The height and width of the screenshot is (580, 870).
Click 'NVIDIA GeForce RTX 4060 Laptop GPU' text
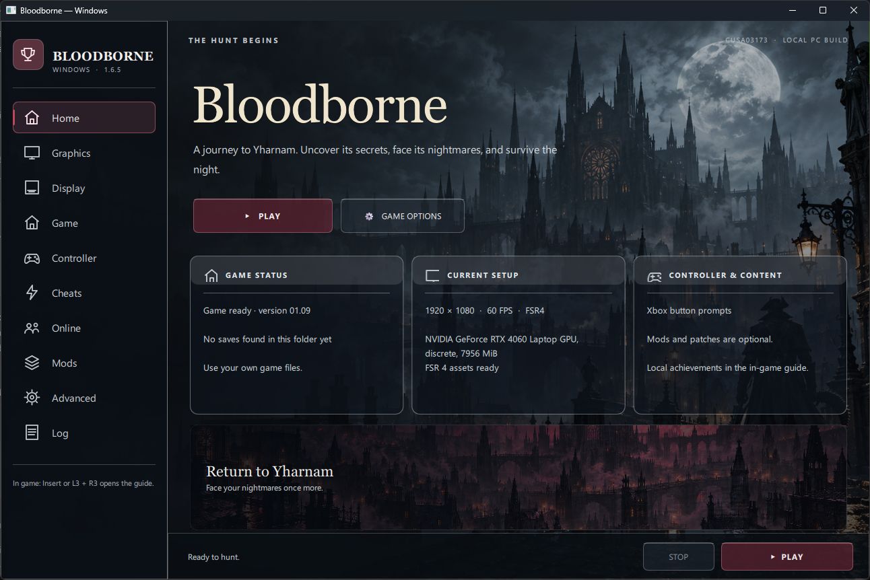point(502,339)
